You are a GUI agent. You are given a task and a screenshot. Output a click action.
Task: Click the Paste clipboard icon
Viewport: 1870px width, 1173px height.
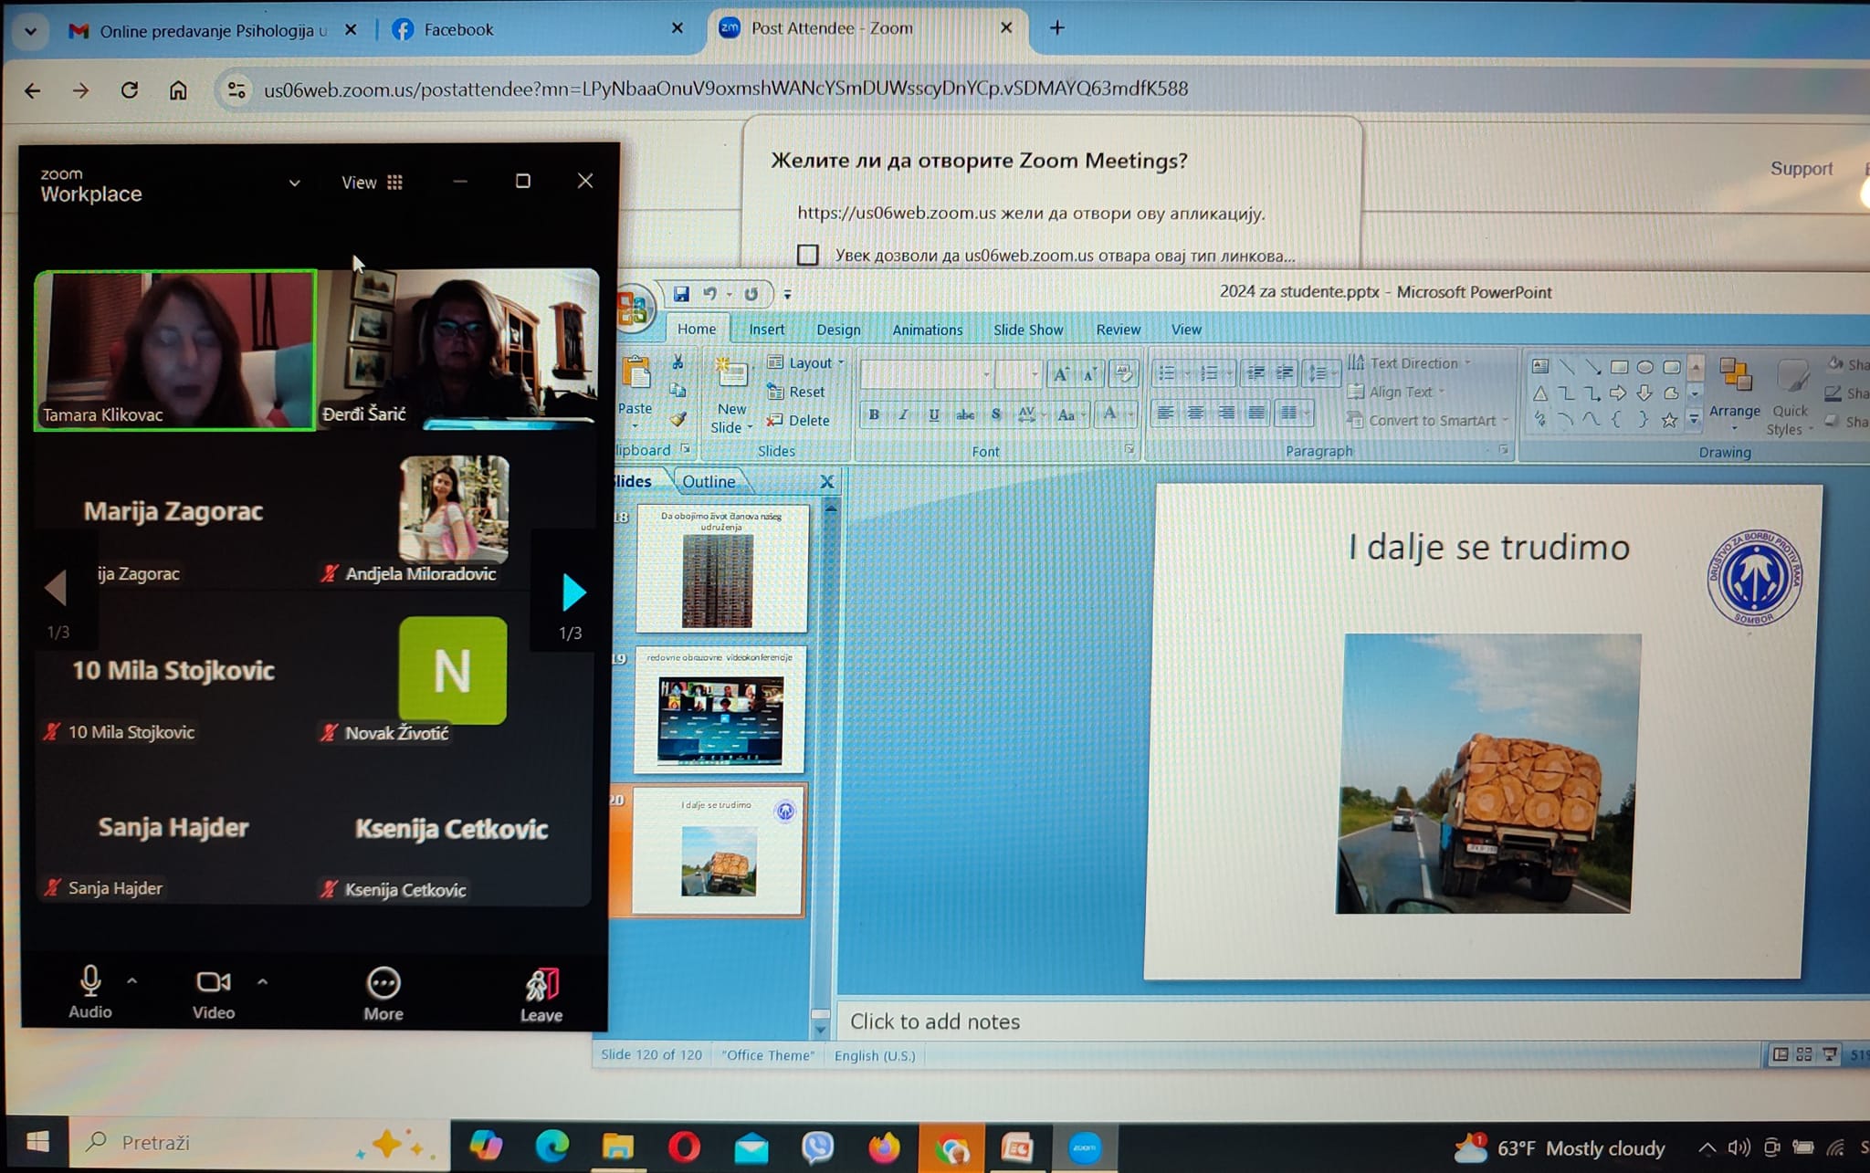636,373
